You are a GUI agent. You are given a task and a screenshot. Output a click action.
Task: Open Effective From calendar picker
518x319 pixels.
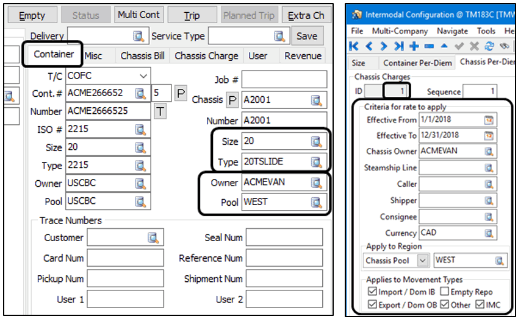point(488,120)
